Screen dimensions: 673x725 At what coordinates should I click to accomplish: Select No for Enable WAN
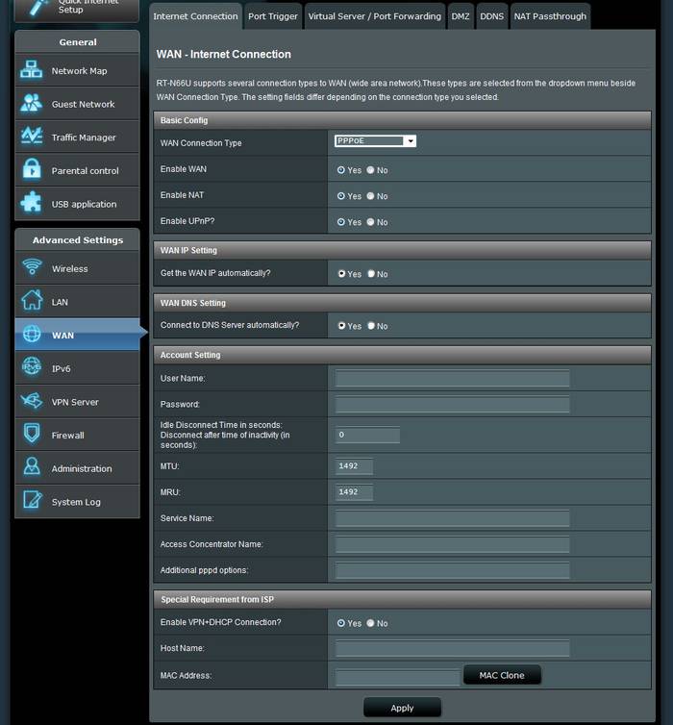371,170
